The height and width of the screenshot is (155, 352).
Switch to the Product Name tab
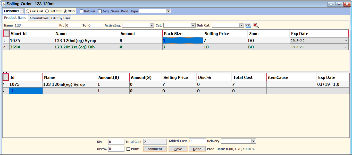[15, 18]
